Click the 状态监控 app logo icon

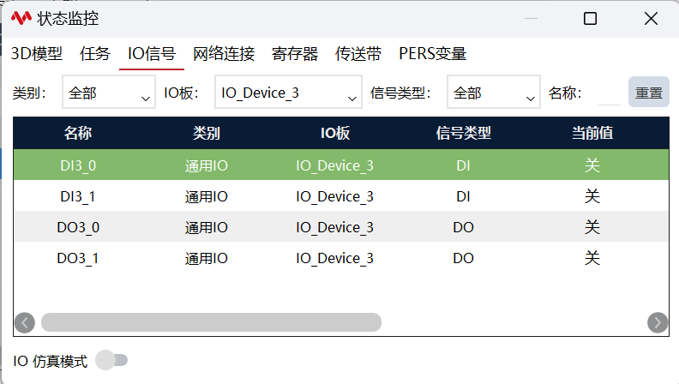click(21, 18)
